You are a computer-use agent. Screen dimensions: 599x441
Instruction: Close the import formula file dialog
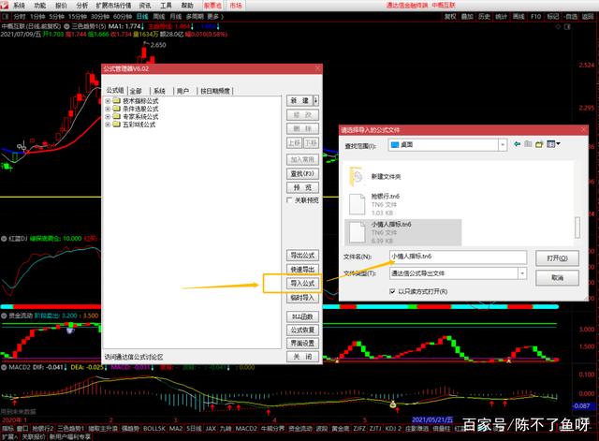click(583, 130)
